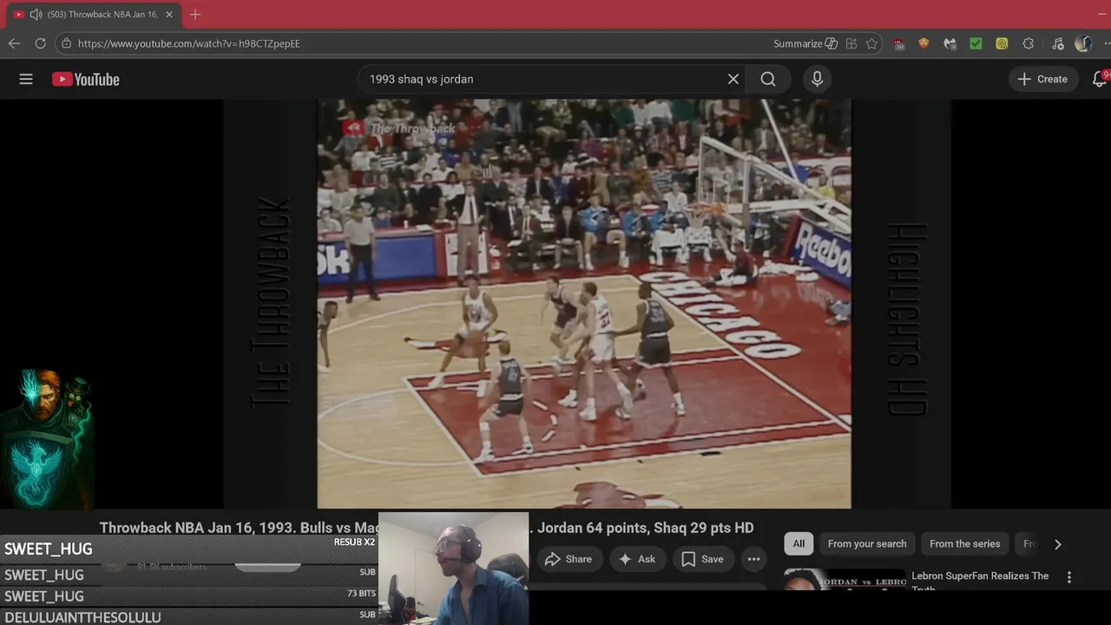
Task: Save the video to a playlist
Action: (x=702, y=559)
